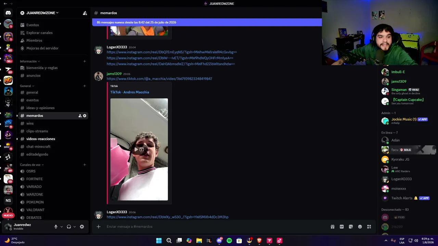Open TikTok app in taskbar
The width and height of the screenshot is (438, 246).
click(279, 241)
